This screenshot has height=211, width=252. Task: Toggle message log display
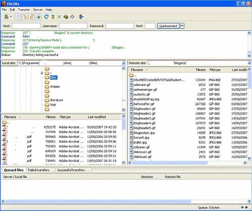pyautogui.click(x=19, y=17)
